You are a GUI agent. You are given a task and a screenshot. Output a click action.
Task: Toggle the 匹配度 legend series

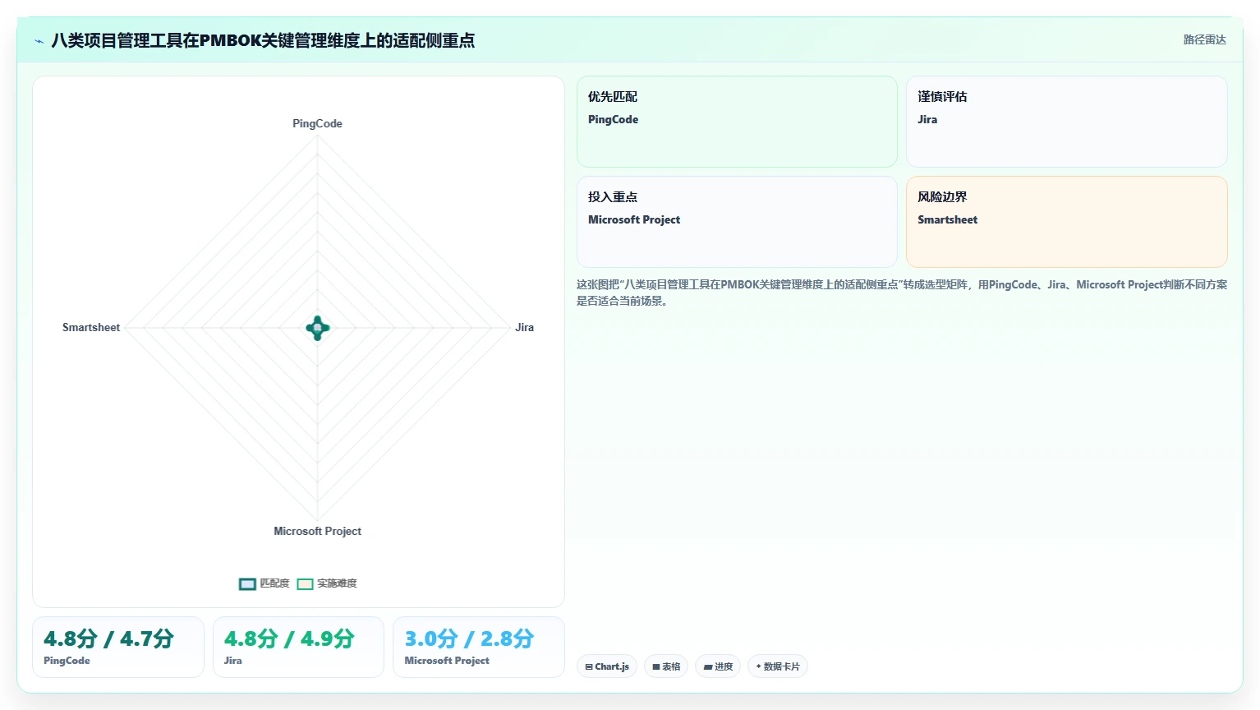pyautogui.click(x=264, y=583)
